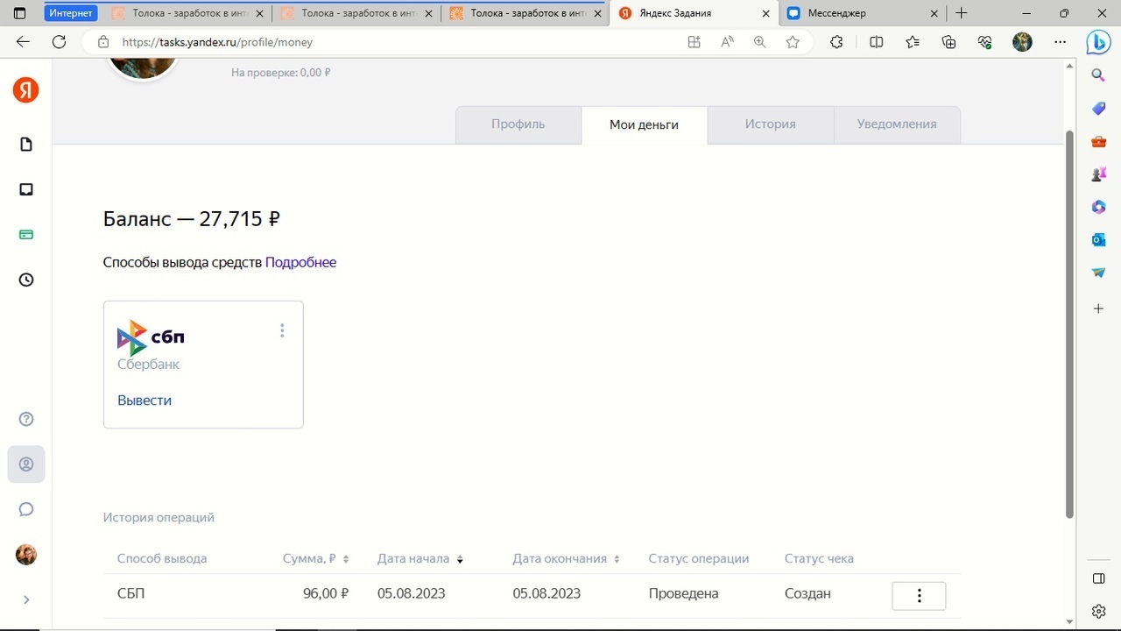The image size is (1121, 631).
Task: Click the Подробнее link
Action: [300, 262]
